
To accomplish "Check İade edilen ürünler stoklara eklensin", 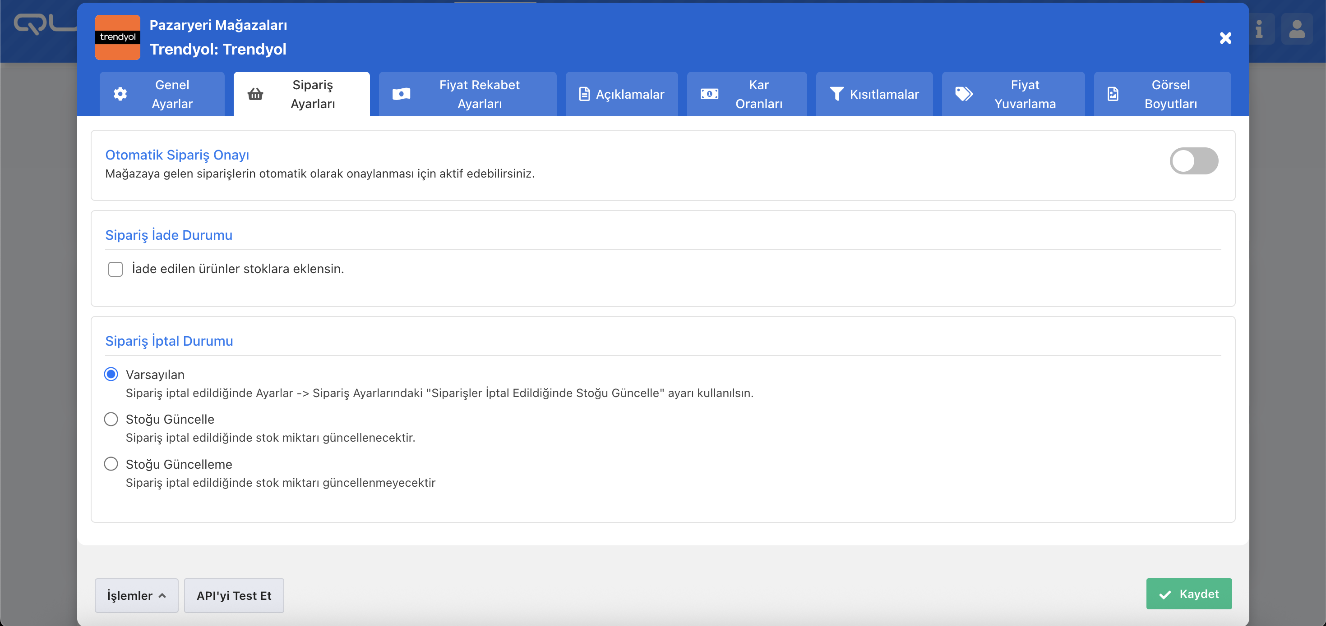I will pos(116,269).
